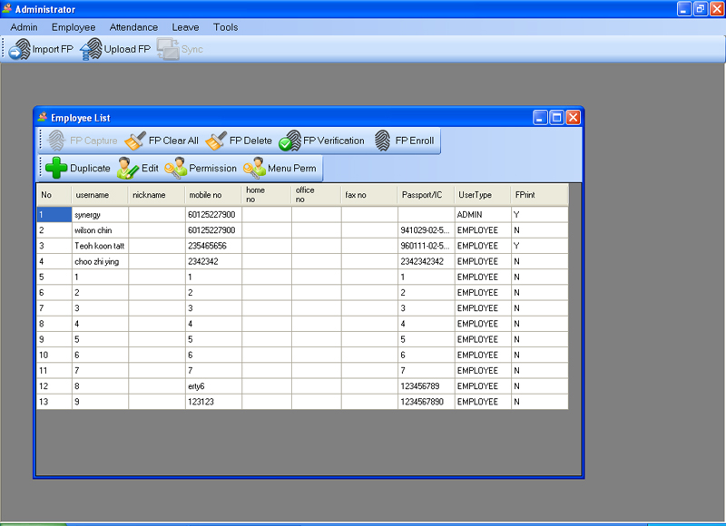Click the Duplicate toolbar grip handle
Image resolution: width=726 pixels, height=526 pixels.
click(x=41, y=168)
